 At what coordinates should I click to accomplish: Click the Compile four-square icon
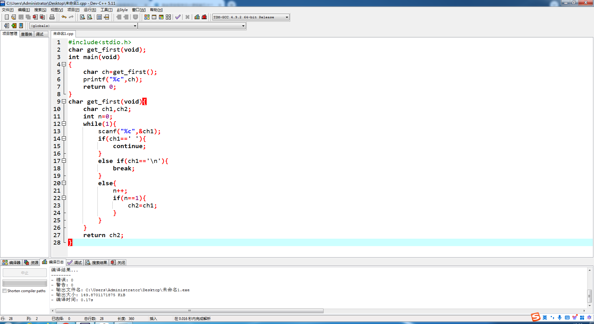point(147,17)
